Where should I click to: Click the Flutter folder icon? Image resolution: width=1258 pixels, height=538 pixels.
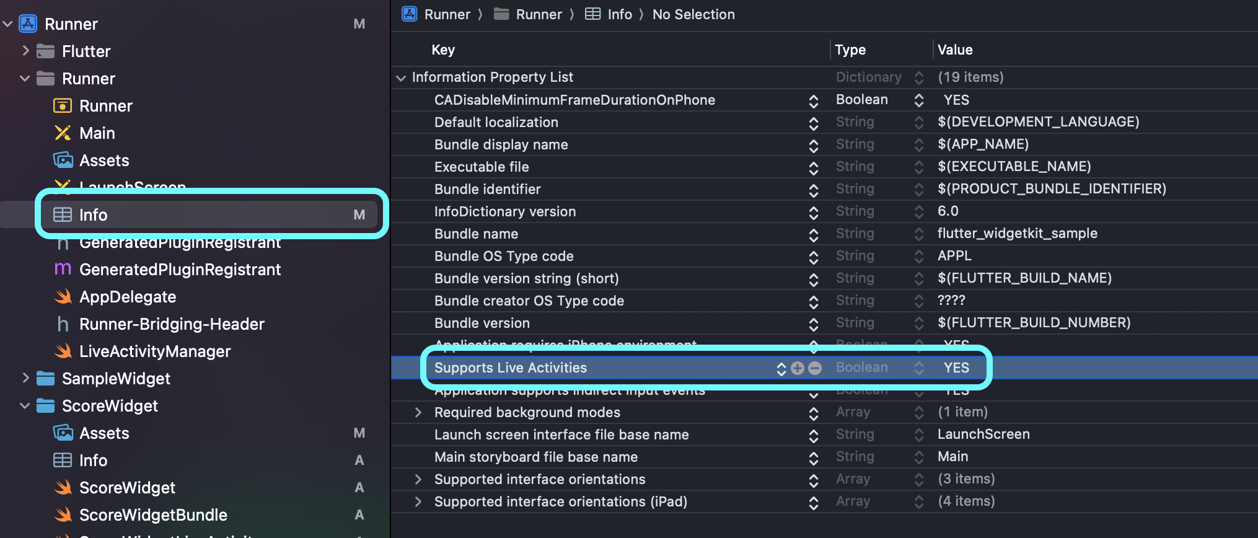[x=45, y=51]
